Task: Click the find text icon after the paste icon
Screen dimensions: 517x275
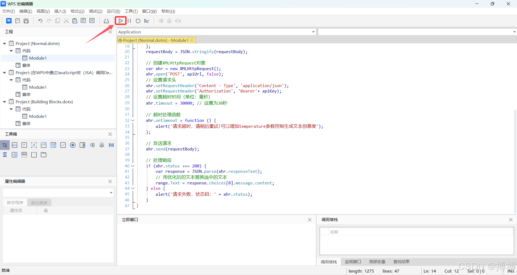Action: [x=83, y=21]
